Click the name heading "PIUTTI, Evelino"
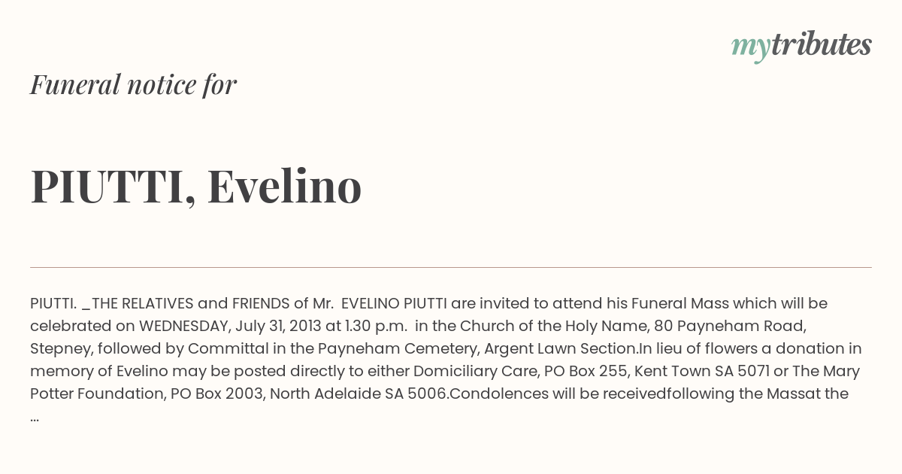 click(x=195, y=186)
